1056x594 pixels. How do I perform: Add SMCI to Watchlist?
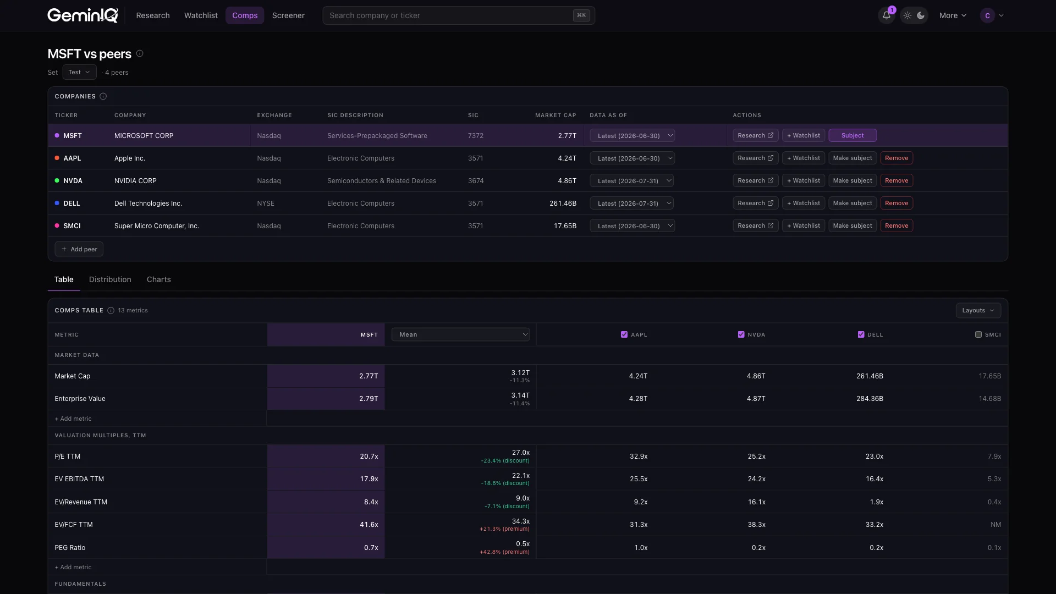[x=803, y=226]
